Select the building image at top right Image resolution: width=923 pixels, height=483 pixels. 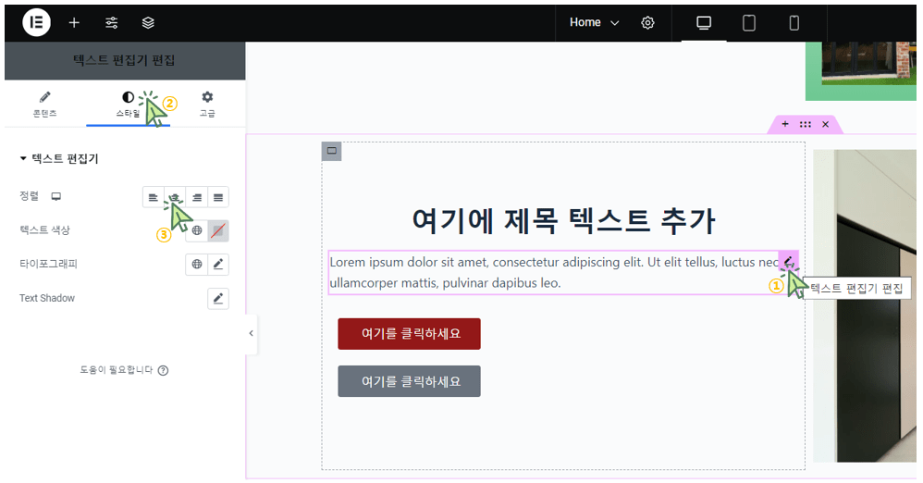(861, 70)
